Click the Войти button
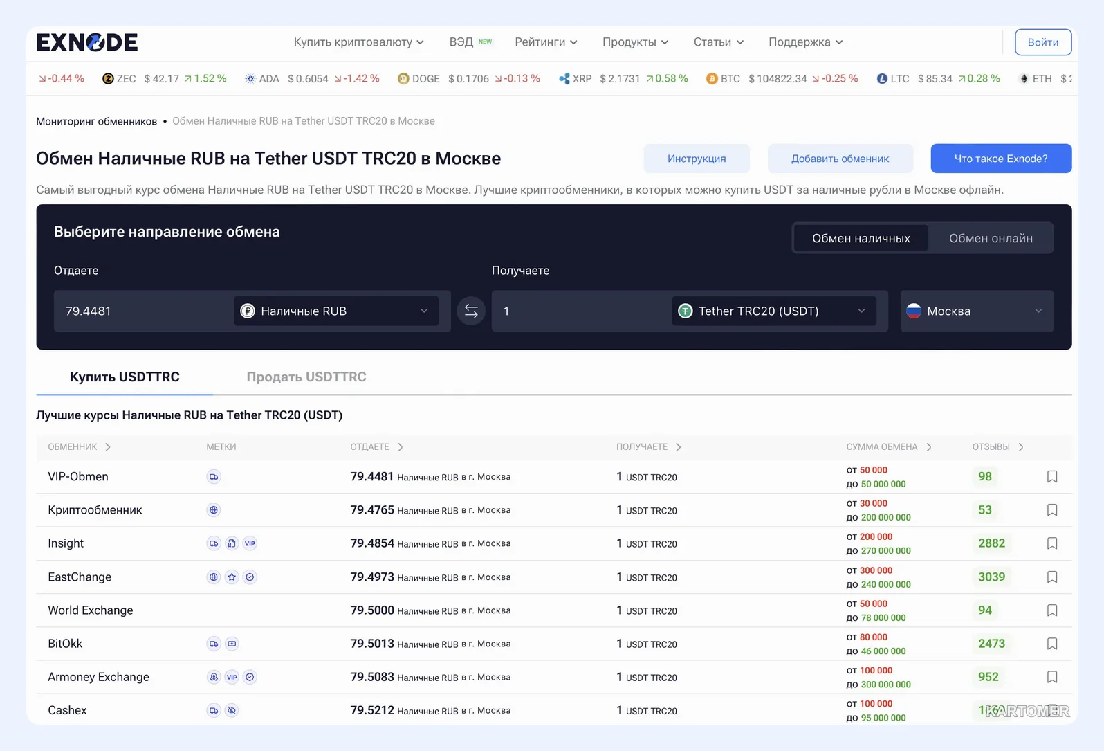 (1043, 42)
